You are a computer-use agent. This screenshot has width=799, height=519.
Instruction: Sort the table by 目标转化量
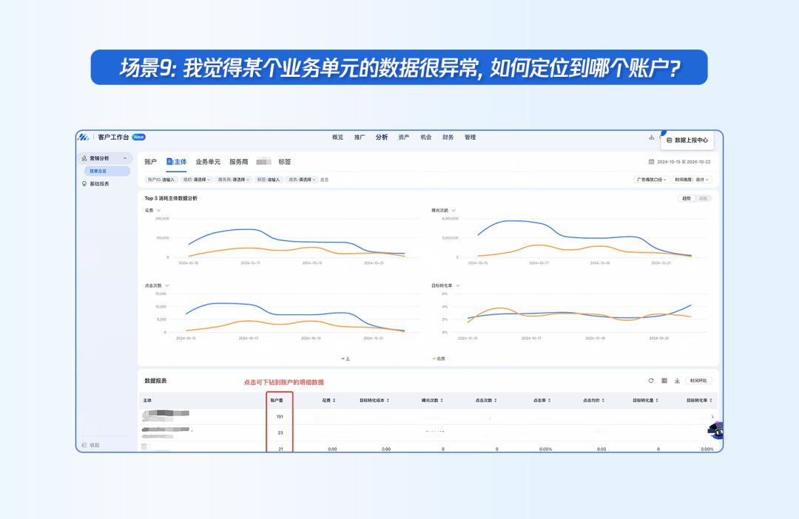pos(657,400)
